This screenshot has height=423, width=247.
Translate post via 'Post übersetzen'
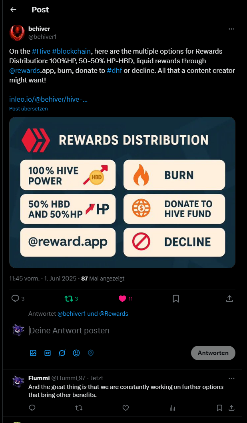point(28,109)
